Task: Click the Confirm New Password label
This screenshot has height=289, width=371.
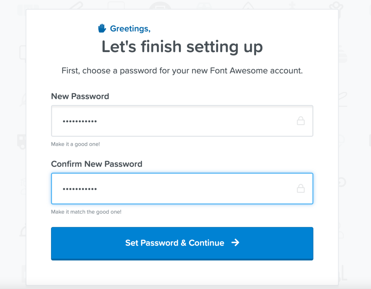Action: point(96,164)
